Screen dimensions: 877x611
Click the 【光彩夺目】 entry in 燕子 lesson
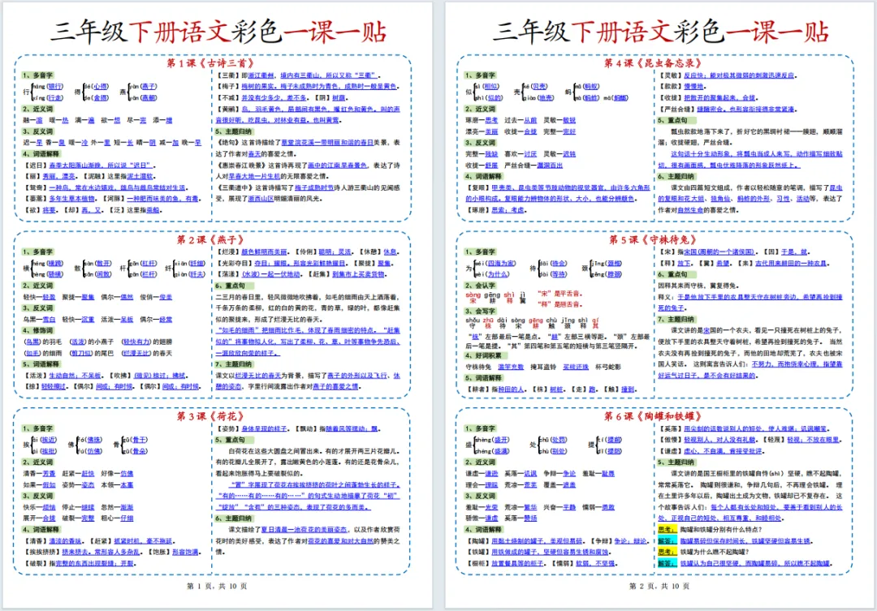click(281, 263)
